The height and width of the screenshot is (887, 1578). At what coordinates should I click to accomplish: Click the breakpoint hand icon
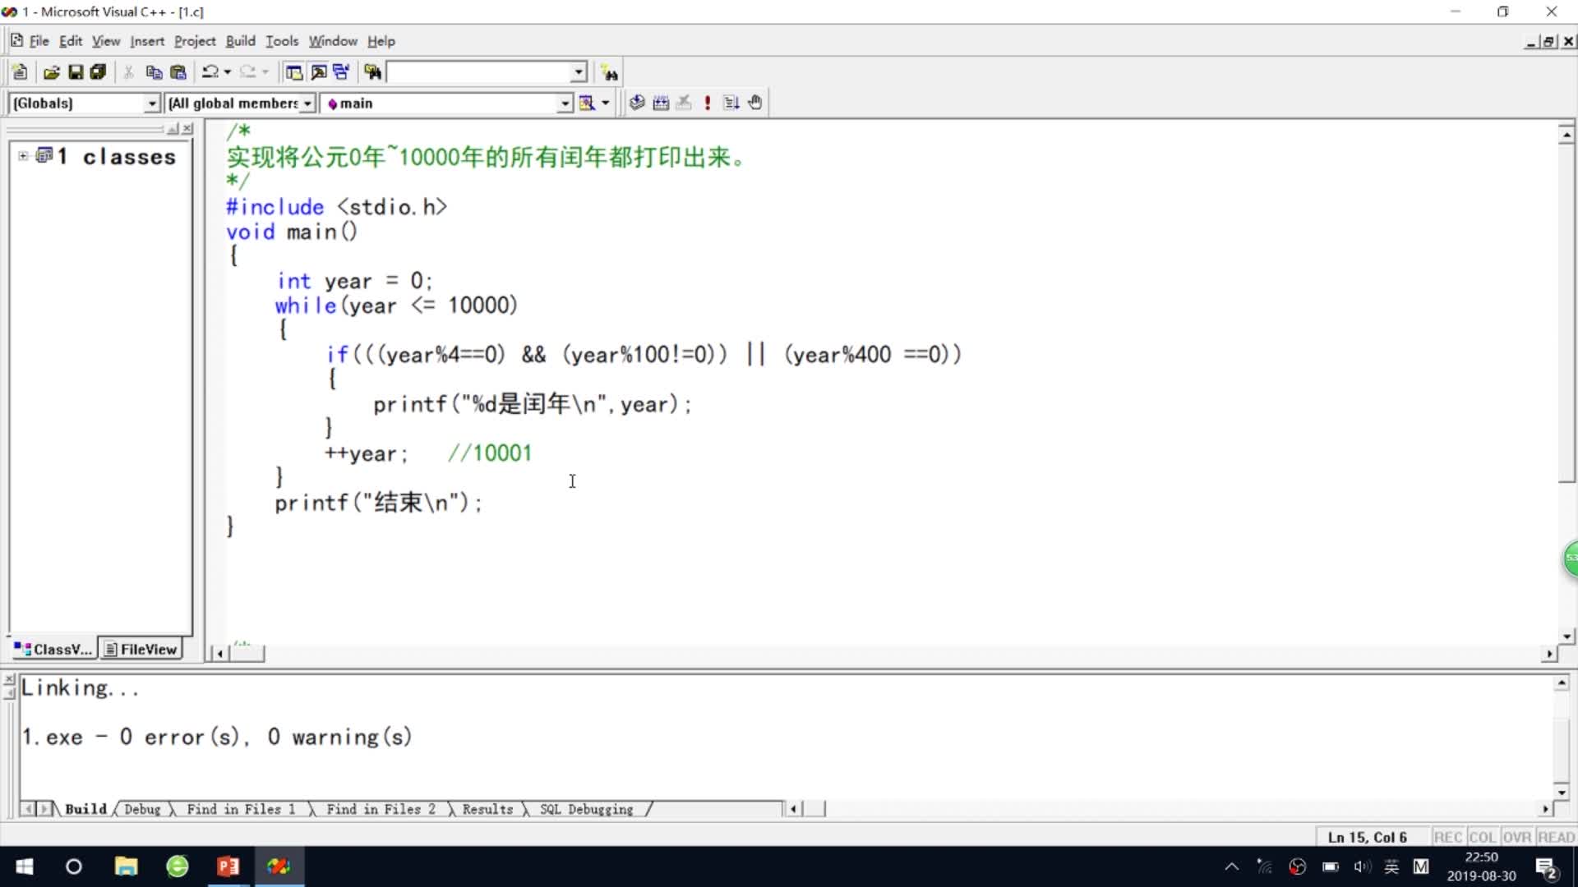point(755,103)
